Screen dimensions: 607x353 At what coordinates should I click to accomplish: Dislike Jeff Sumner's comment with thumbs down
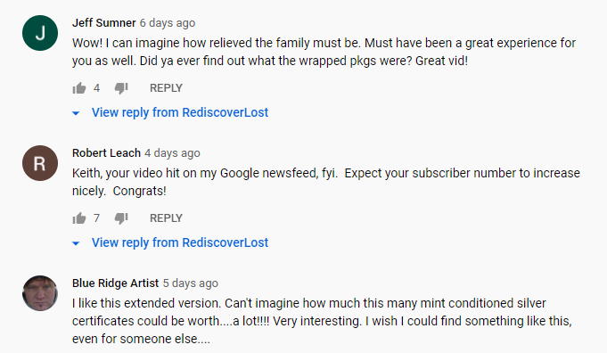[x=121, y=88]
